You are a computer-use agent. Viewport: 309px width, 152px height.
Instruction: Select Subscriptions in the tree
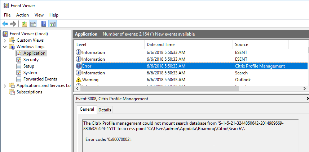point(29,92)
